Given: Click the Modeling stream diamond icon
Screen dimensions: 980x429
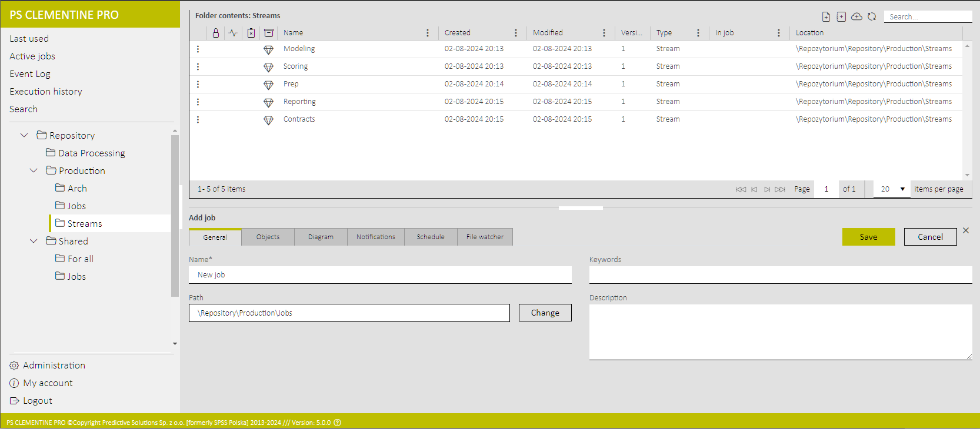Looking at the screenshot, I should (268, 49).
